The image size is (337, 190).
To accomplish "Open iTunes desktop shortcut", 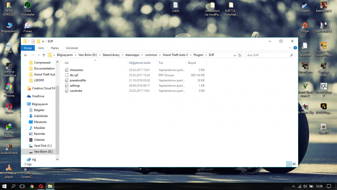I will pos(27,27).
